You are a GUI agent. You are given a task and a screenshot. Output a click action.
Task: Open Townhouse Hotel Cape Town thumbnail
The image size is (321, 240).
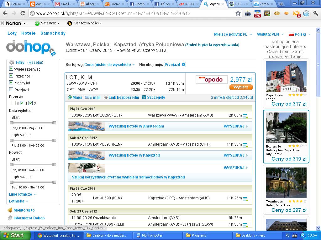click(286, 182)
